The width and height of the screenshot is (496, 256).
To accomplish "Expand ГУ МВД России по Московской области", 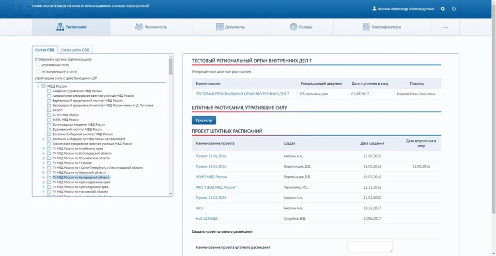I will (44, 192).
